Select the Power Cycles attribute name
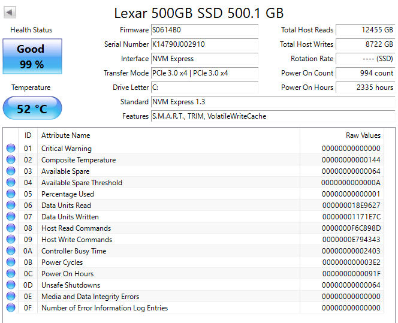 (62, 262)
